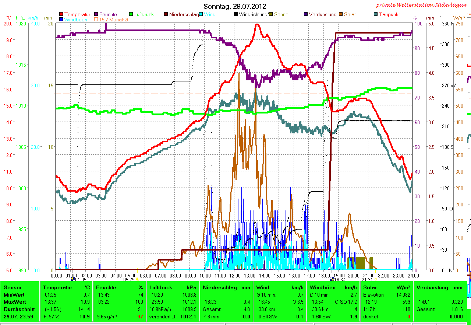
Task: Click the teal Taupunkt legend square
Action: click(376, 14)
